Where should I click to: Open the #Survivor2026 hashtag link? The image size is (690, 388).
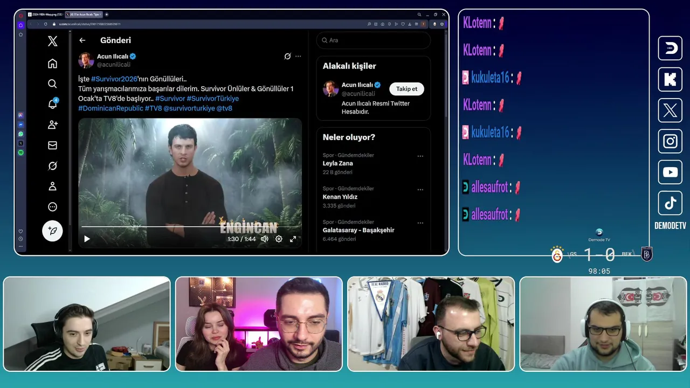114,79
